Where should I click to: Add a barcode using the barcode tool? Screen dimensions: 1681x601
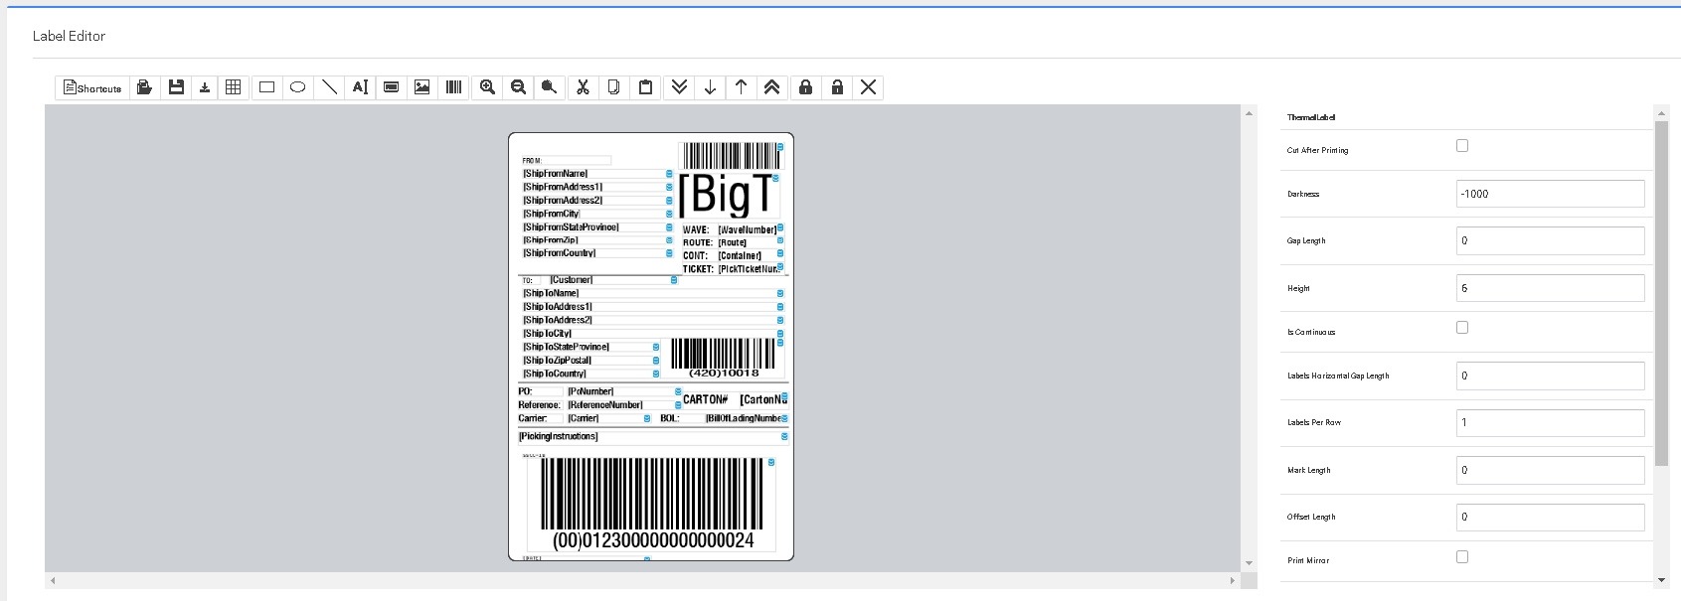454,87
